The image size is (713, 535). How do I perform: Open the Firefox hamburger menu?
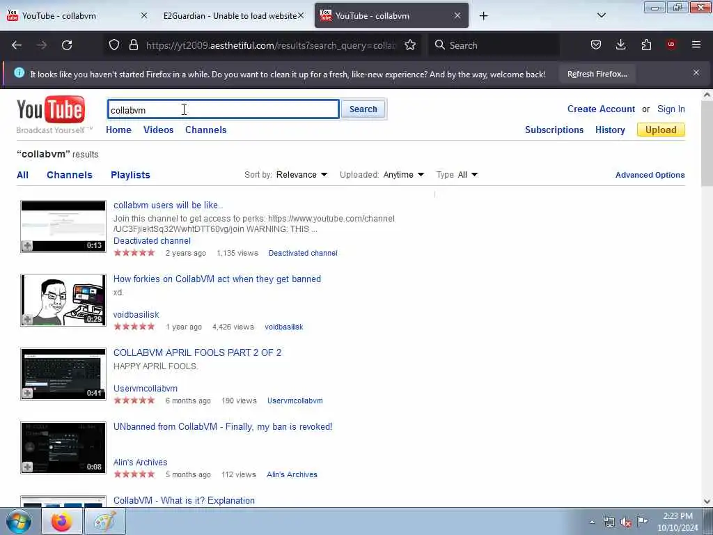696,45
